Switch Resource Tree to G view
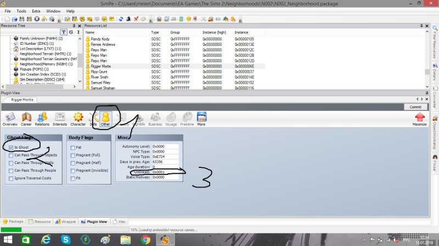Image resolution: width=439 pixels, height=246 pixels. 71,32
